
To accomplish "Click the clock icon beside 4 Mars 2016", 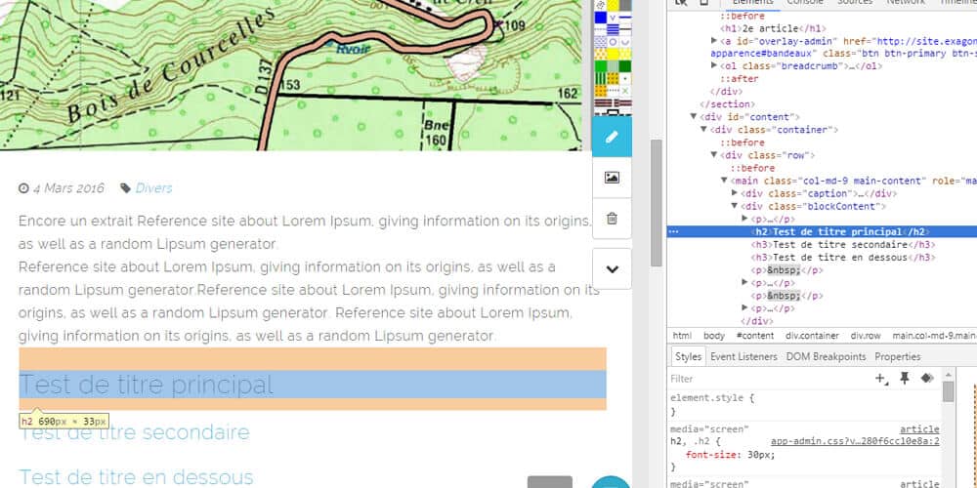I will pyautogui.click(x=23, y=188).
